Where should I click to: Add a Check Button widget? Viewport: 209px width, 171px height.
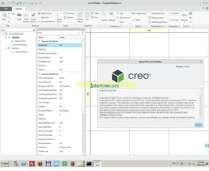33,18
